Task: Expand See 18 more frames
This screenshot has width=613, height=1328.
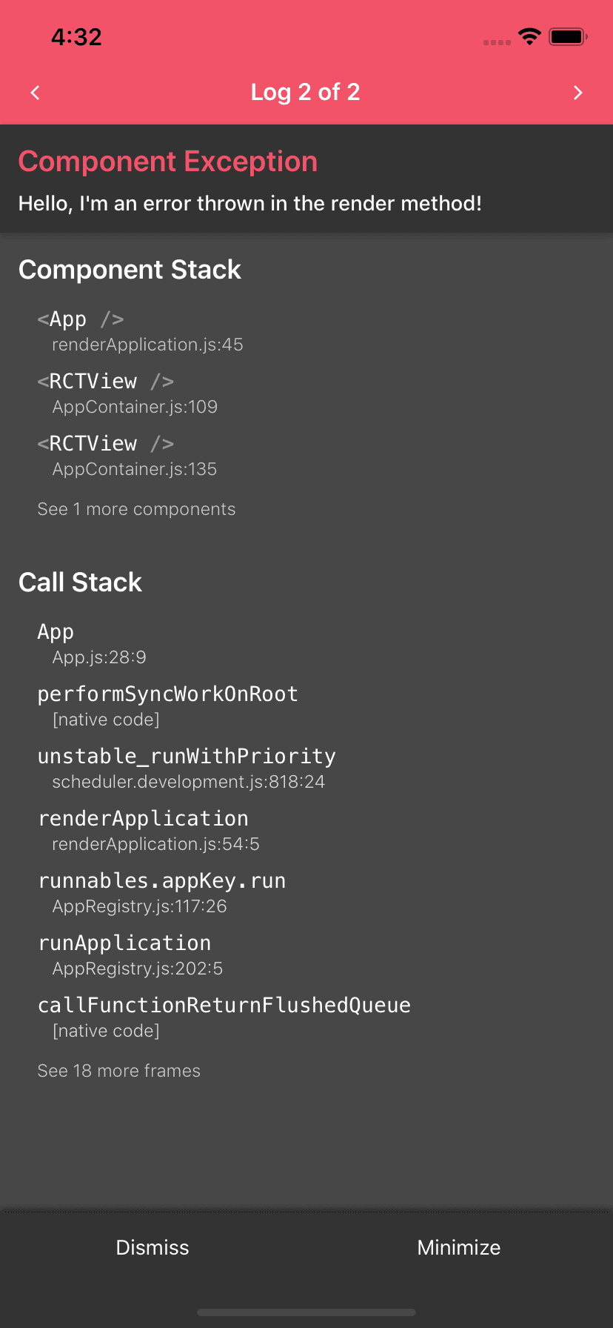Action: click(x=118, y=1071)
